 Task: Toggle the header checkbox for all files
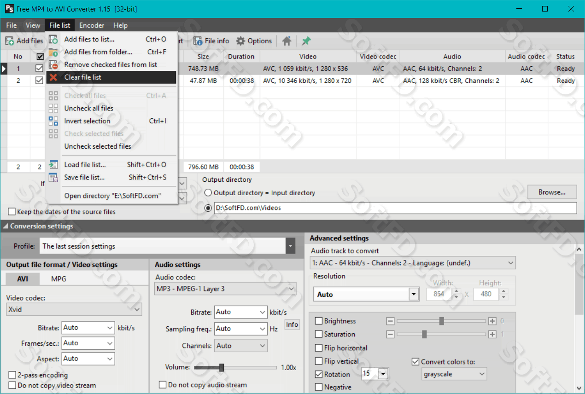click(40, 57)
